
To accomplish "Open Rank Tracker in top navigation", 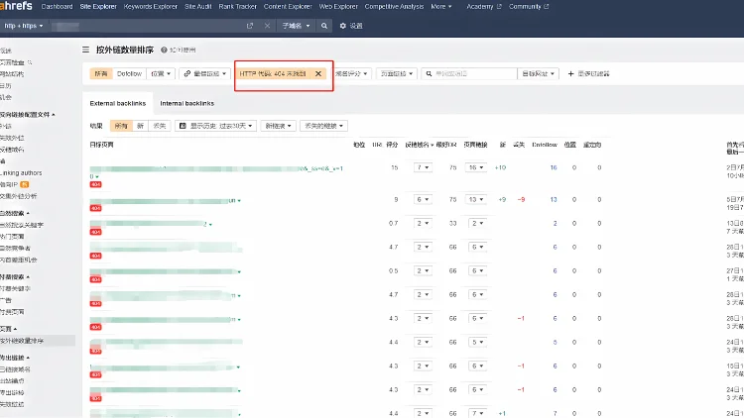I will (238, 7).
